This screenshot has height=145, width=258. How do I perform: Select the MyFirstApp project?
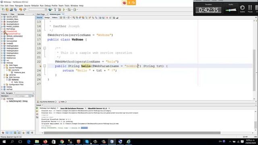coord(10,29)
